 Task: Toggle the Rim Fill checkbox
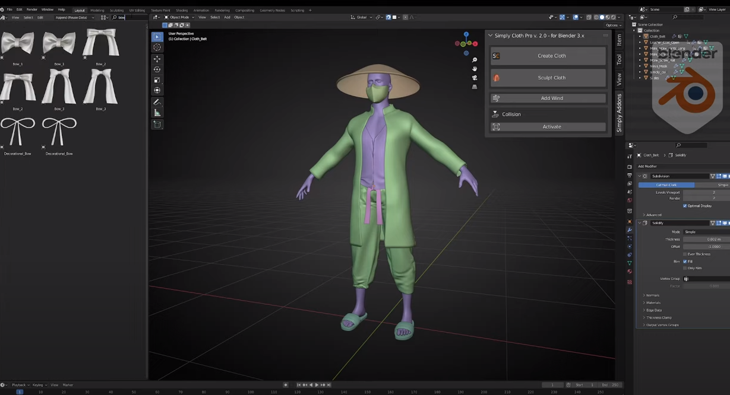685,262
